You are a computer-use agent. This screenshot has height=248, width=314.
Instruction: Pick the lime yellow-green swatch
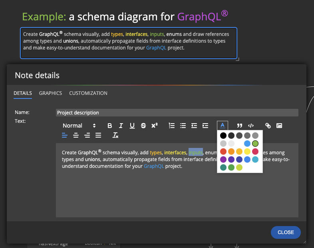point(239,167)
